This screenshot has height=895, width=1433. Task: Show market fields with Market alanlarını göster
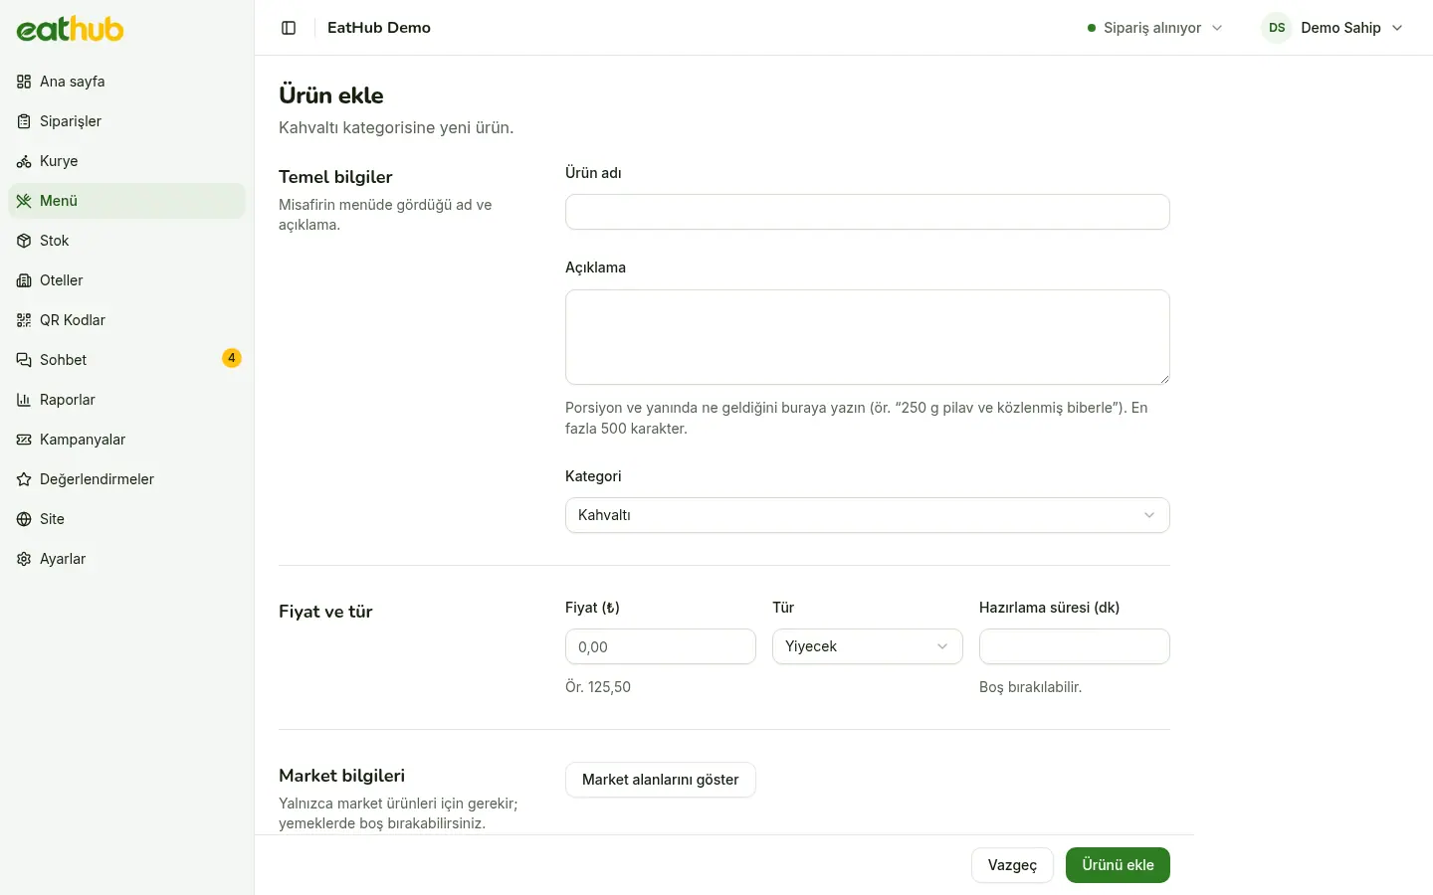pos(661,780)
